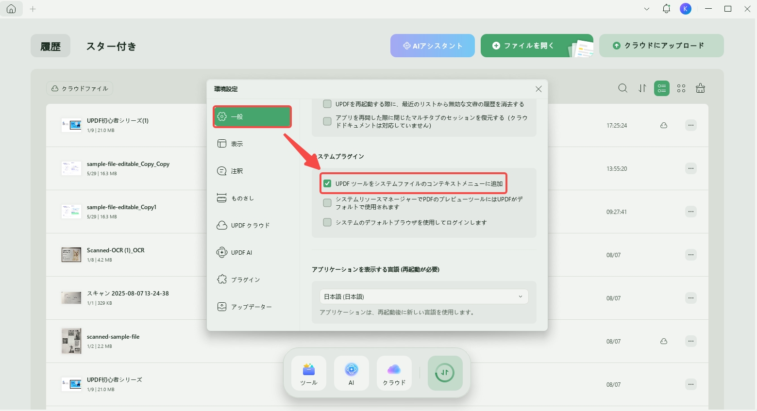
Task: Open more options for sample-file-editable_Copy1
Action: (691, 212)
